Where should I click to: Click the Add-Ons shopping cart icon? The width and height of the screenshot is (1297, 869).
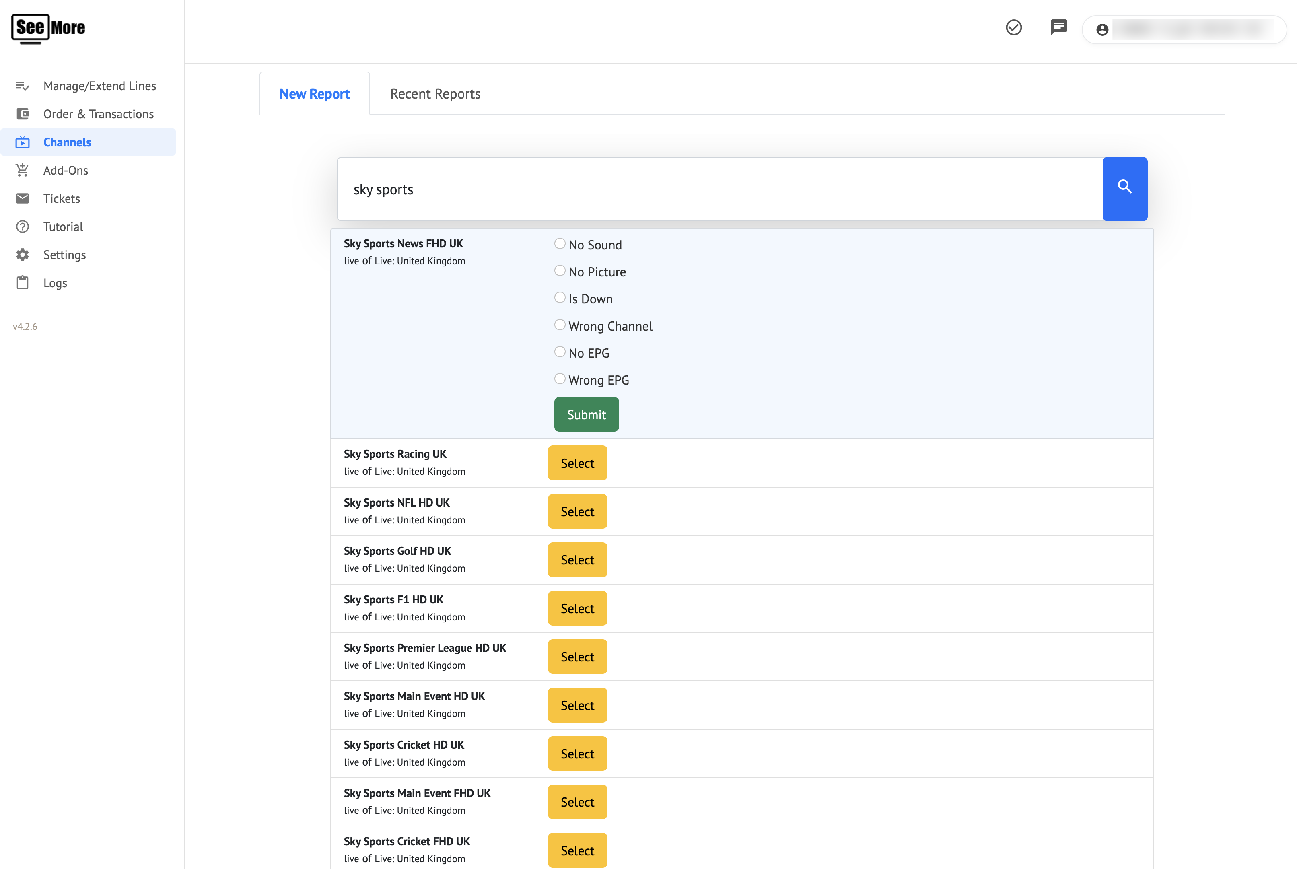22,170
